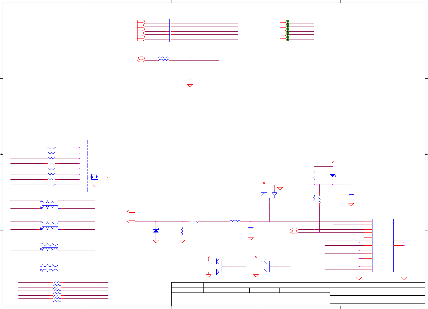Click the vertical resistor to ground beside the filled diode
Image resolution: width=428 pixels, height=309 pixels.
pos(182,231)
